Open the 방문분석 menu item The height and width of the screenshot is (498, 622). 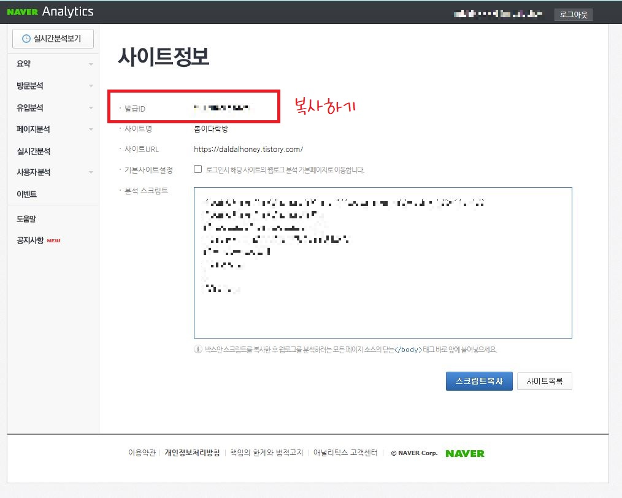pyautogui.click(x=30, y=86)
